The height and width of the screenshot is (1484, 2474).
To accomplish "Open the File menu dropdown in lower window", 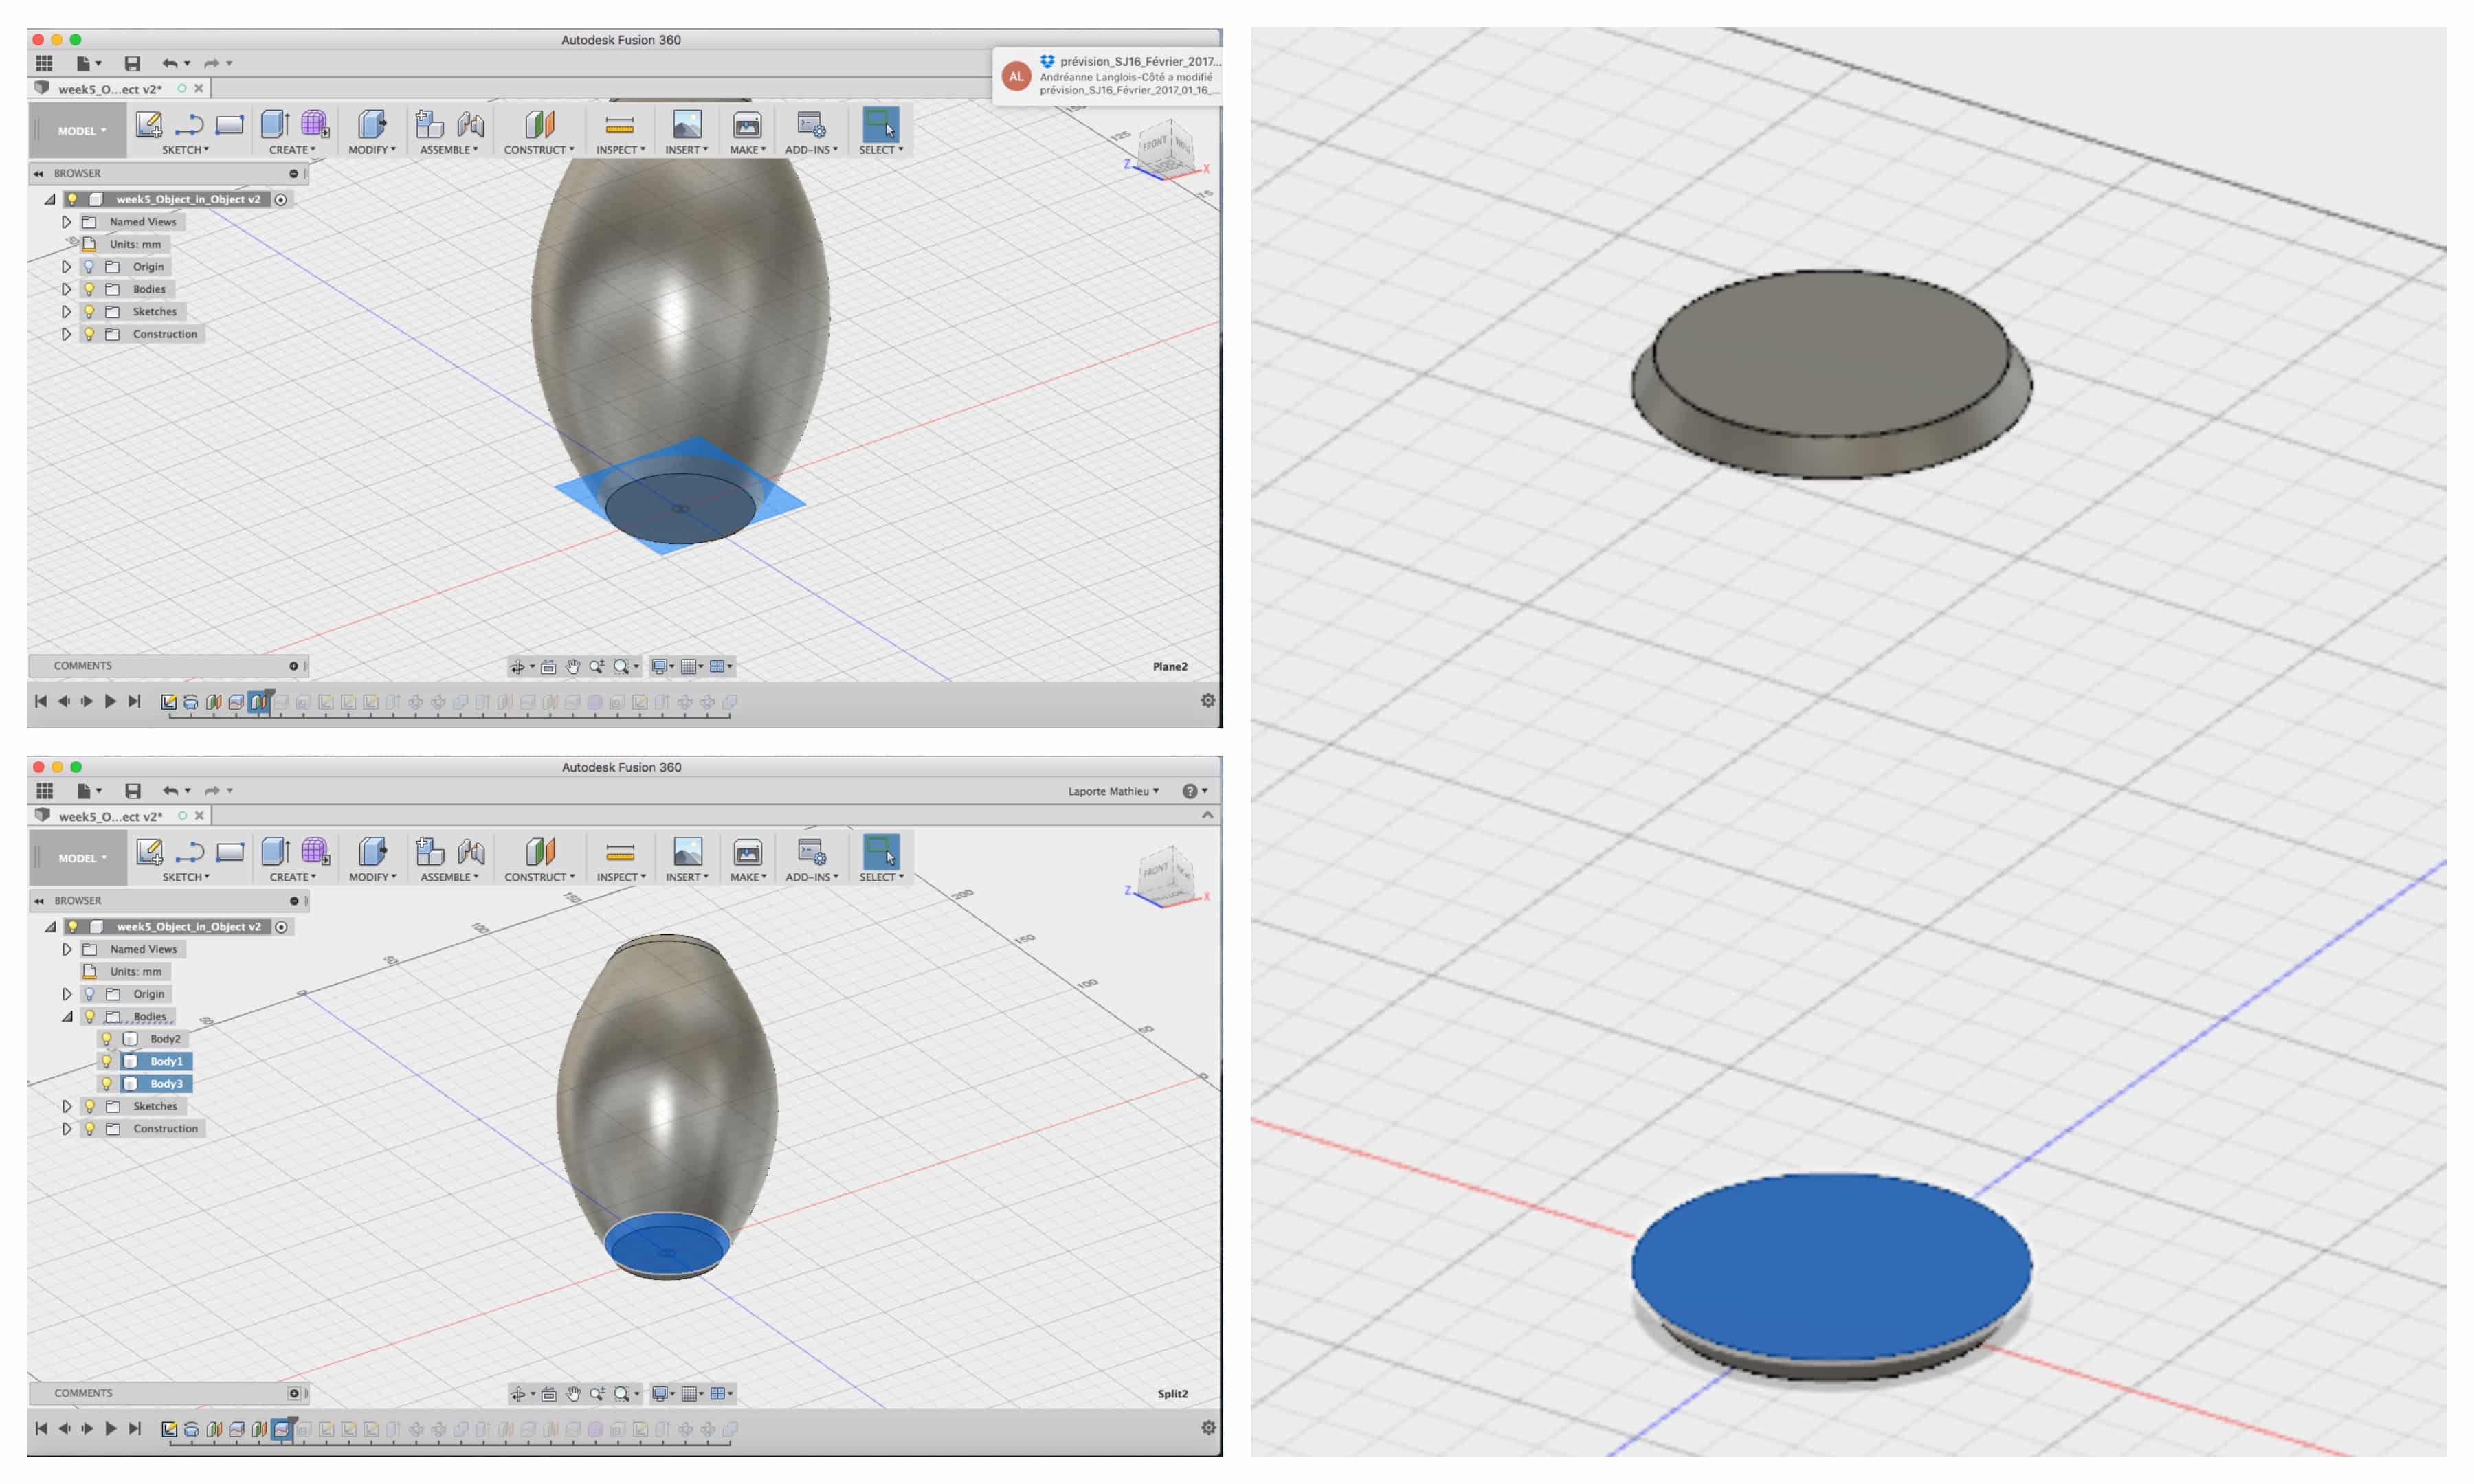I will 88,790.
